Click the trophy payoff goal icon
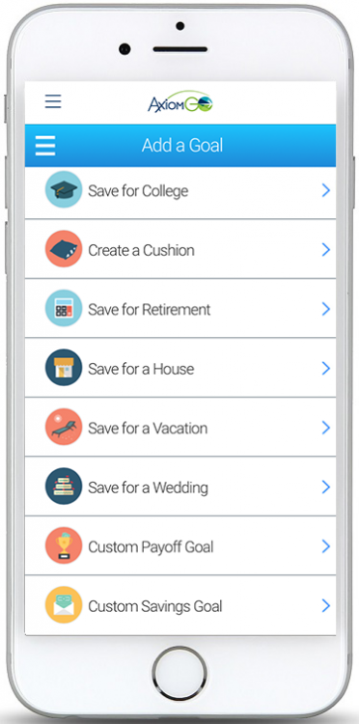359x724 pixels. pos(64,545)
